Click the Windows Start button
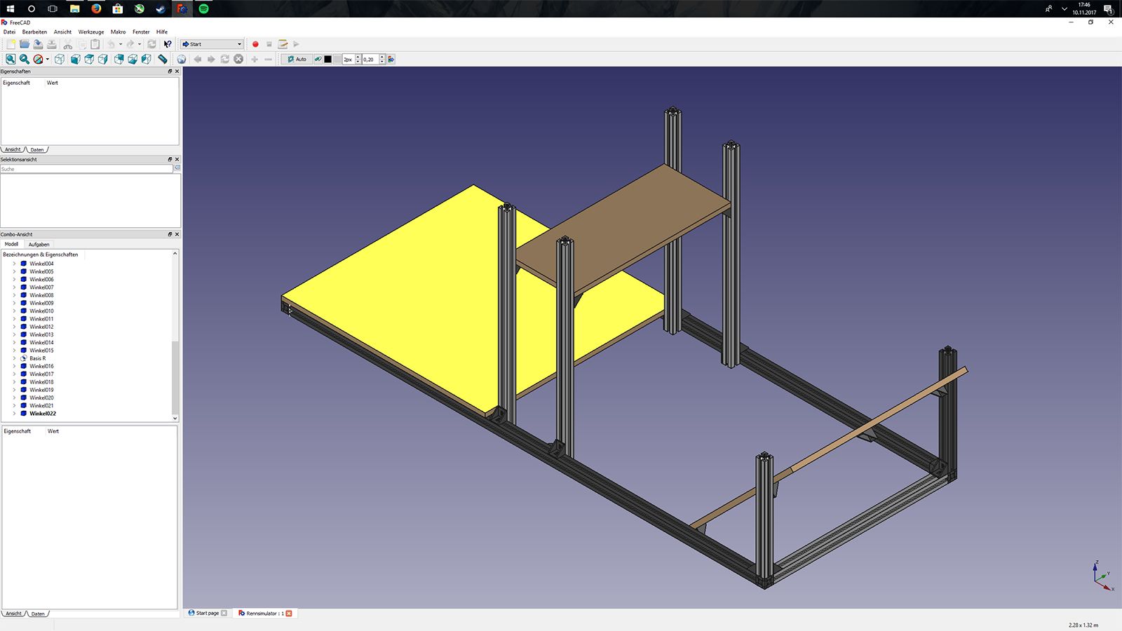1122x631 pixels. pos(11,8)
